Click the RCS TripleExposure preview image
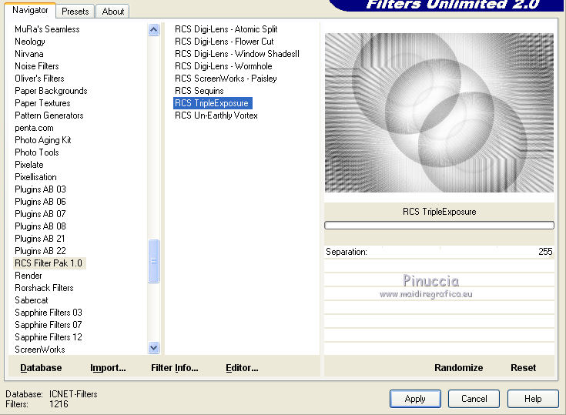Screen dimensions: 566x415 pyautogui.click(x=439, y=112)
